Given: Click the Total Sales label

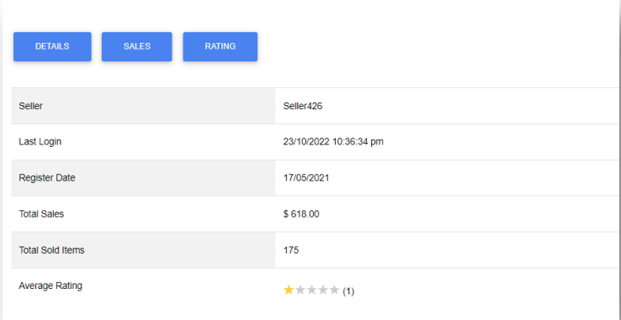Looking at the screenshot, I should 41,214.
